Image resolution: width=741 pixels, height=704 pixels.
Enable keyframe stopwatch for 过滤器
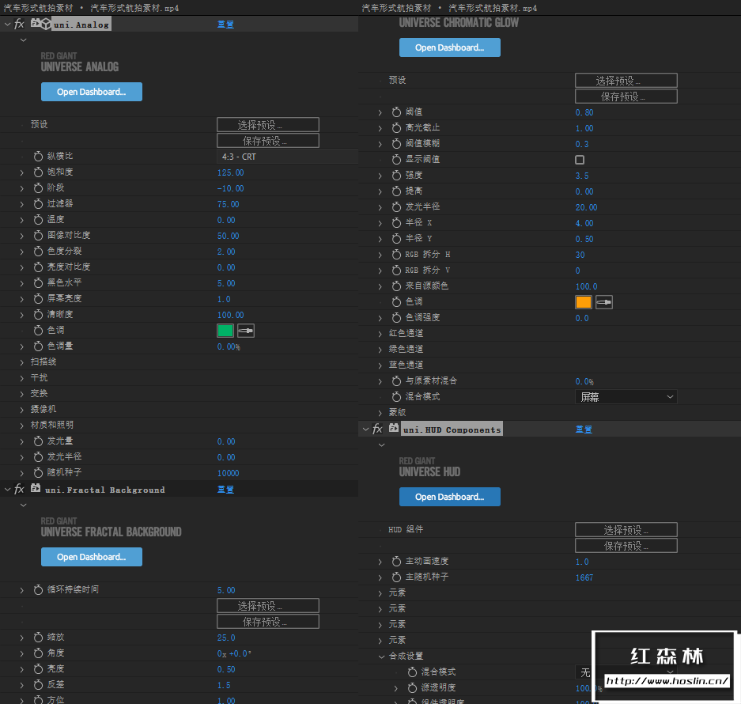tap(38, 204)
